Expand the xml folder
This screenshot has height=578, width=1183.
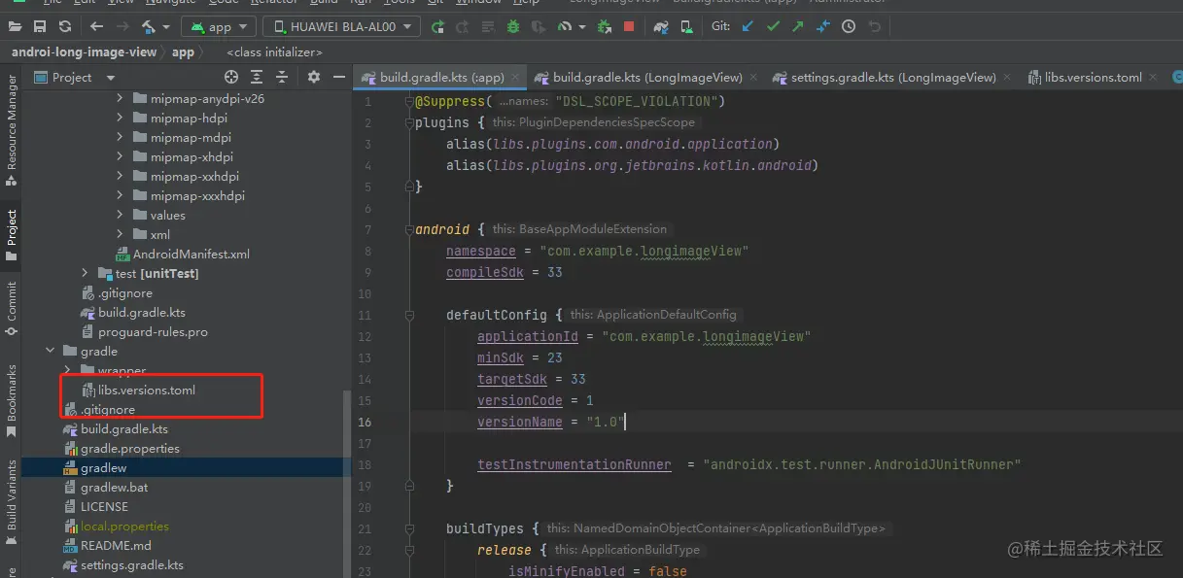point(121,234)
